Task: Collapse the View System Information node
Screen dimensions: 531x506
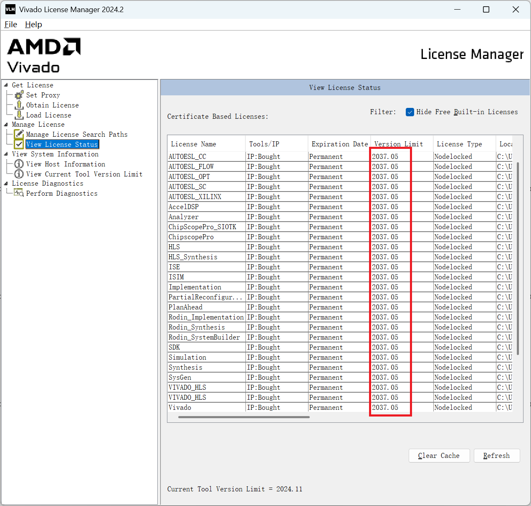Action: tap(6, 154)
